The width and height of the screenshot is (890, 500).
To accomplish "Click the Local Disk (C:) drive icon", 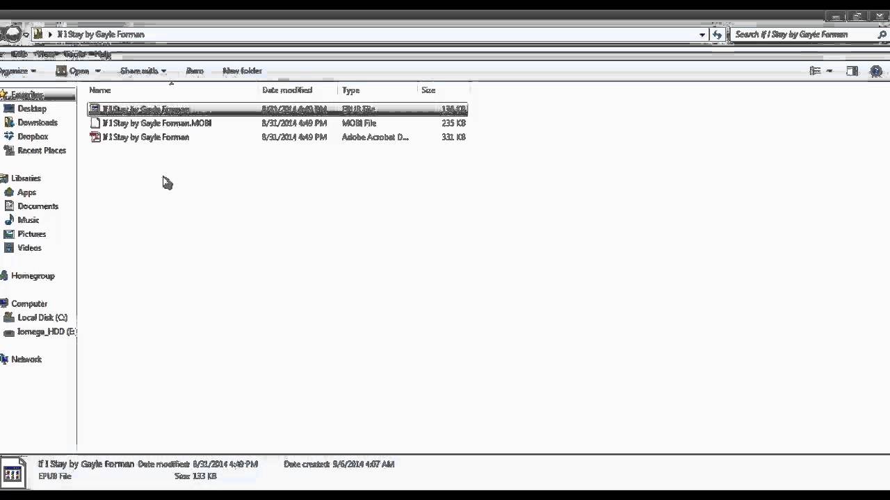I will coord(9,317).
